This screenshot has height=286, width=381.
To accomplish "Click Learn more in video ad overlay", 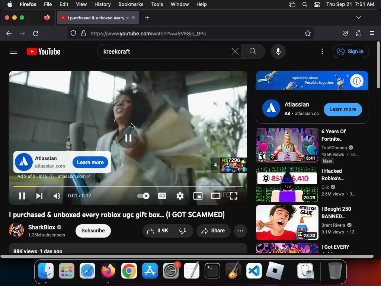I will pos(90,162).
